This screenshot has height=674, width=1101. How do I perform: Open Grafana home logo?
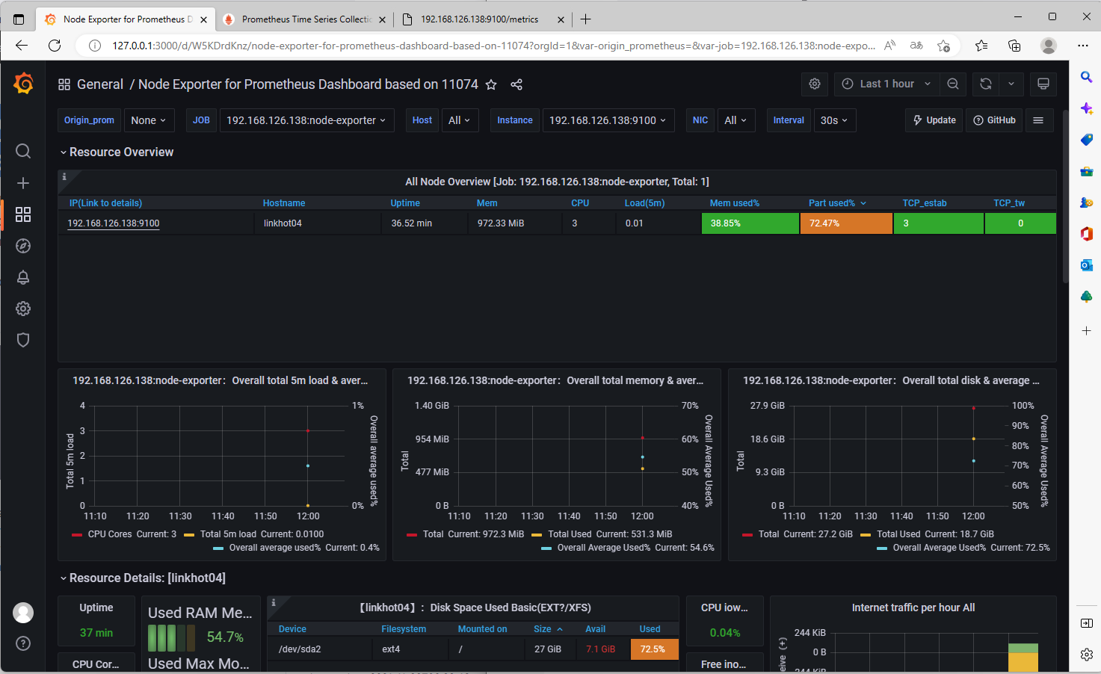pyautogui.click(x=23, y=84)
